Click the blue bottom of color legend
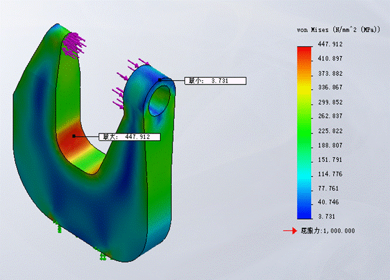Screen dimensions: 390x280 304,213
